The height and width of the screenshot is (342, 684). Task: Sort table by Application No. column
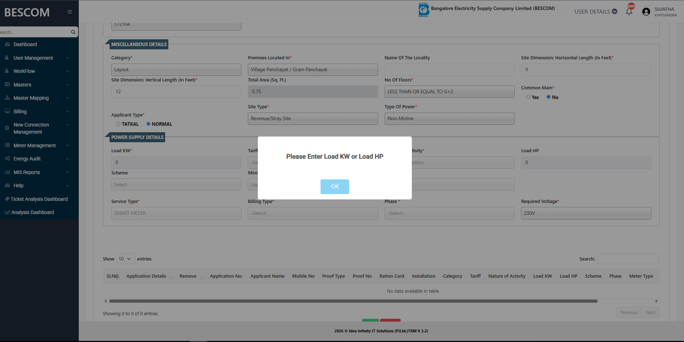point(226,276)
